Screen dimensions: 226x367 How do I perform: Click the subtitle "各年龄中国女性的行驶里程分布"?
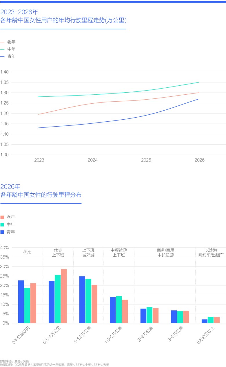41,195
